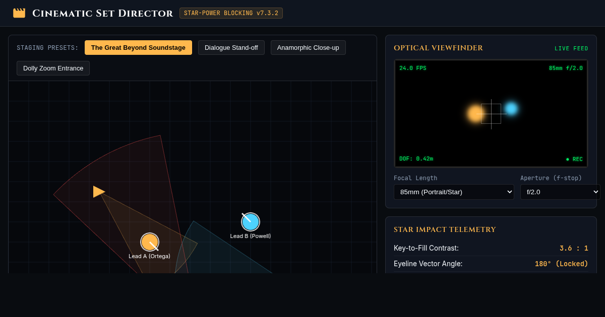The image size is (605, 317).
Task: Open the Aperture f-stop dropdown
Action: point(560,192)
